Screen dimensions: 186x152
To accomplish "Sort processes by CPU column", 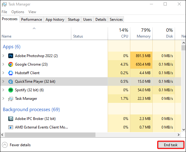I will tap(119, 33).
